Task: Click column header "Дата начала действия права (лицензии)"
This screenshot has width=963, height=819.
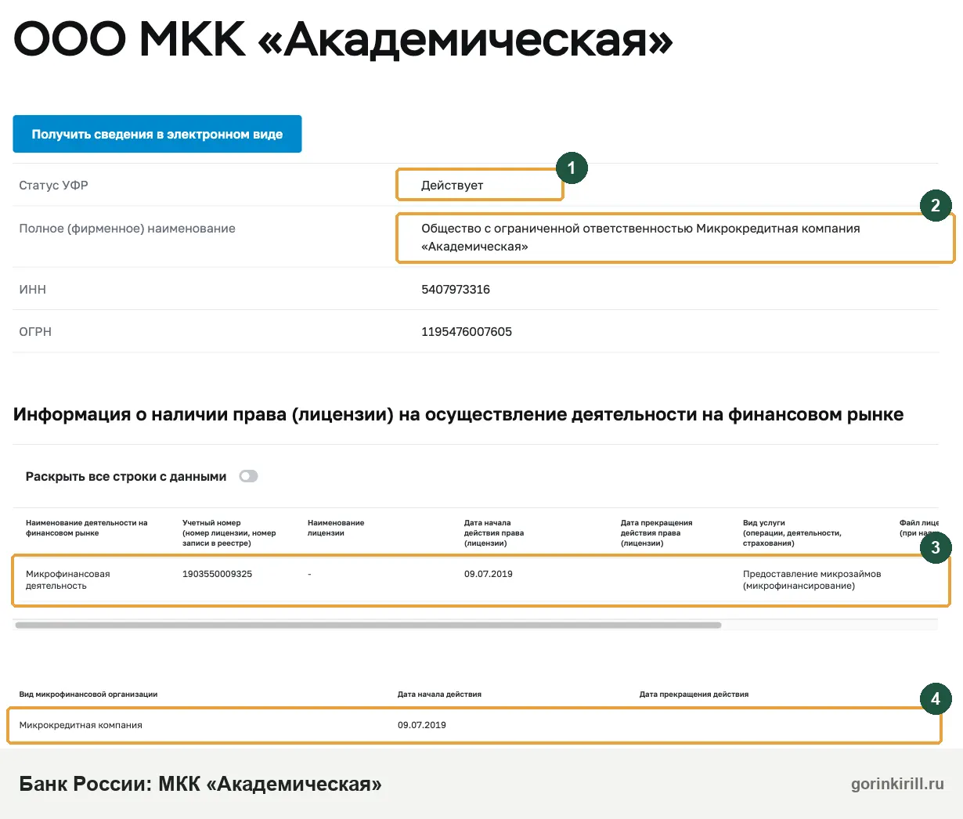Action: [x=494, y=532]
